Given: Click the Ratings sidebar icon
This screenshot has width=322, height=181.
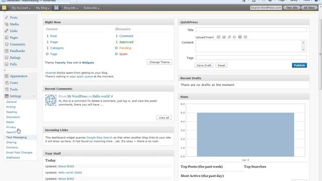Looking at the screenshot, I should pyautogui.click(x=7, y=58).
